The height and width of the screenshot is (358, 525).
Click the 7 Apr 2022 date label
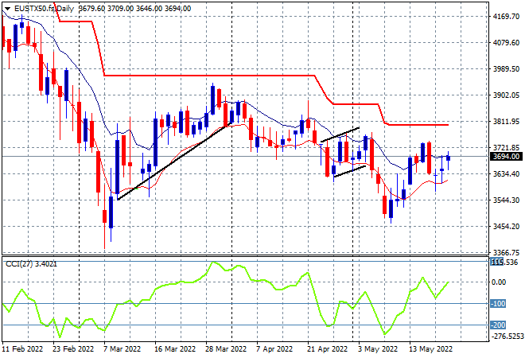(274, 349)
